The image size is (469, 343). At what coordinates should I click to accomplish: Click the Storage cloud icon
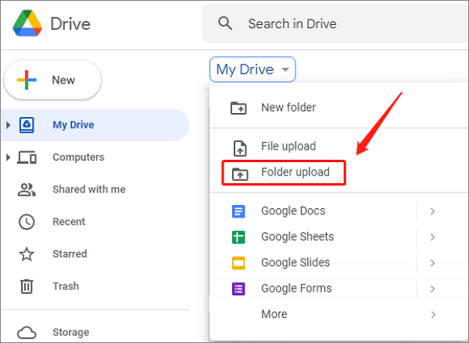pos(27,333)
